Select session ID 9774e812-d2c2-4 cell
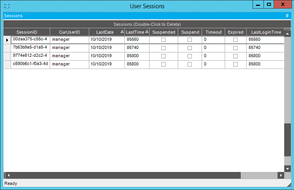 tap(30, 56)
